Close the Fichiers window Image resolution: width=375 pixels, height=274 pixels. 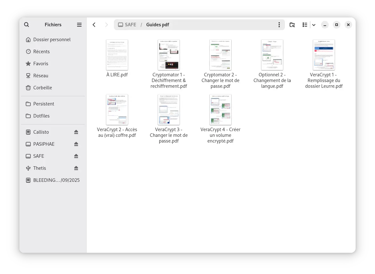coord(348,25)
